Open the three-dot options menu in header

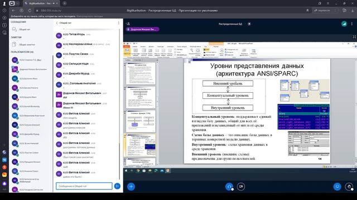pyautogui.click(x=352, y=24)
